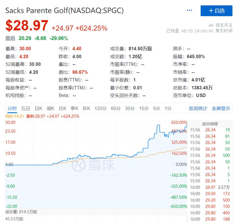Select the 5分 chart tab

(156, 108)
